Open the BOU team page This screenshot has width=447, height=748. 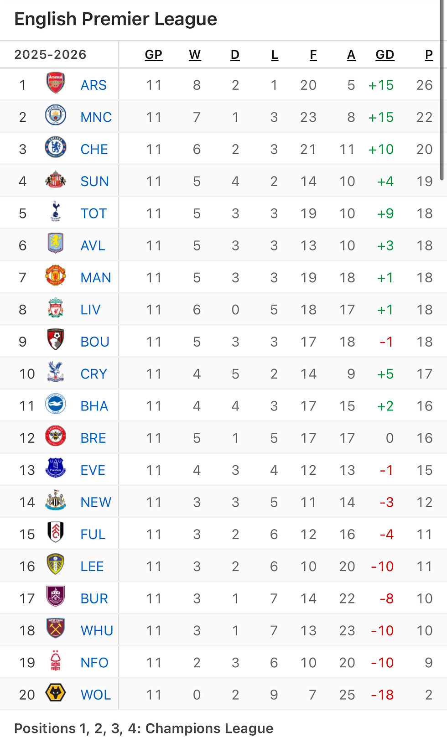94,341
